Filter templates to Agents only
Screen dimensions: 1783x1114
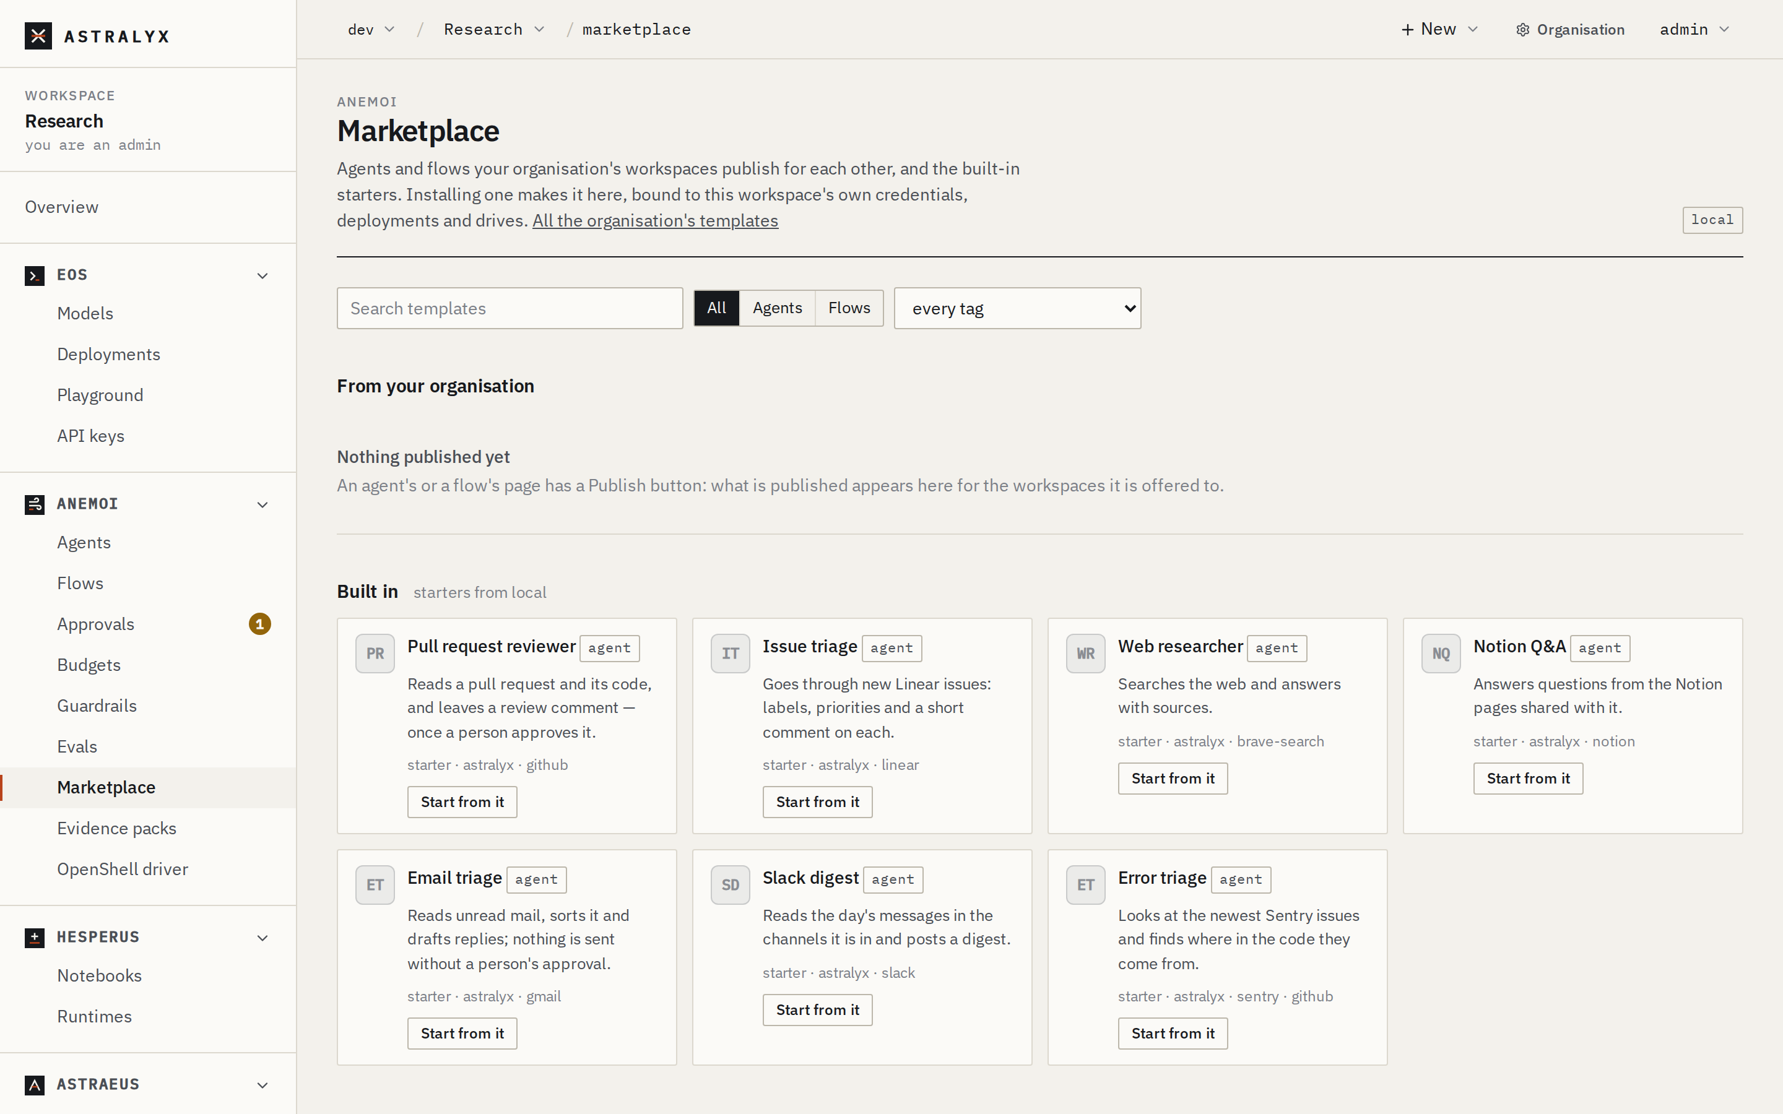pyautogui.click(x=776, y=308)
